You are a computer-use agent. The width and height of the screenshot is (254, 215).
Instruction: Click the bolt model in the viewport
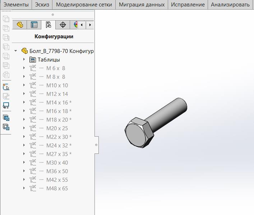[x=156, y=123]
